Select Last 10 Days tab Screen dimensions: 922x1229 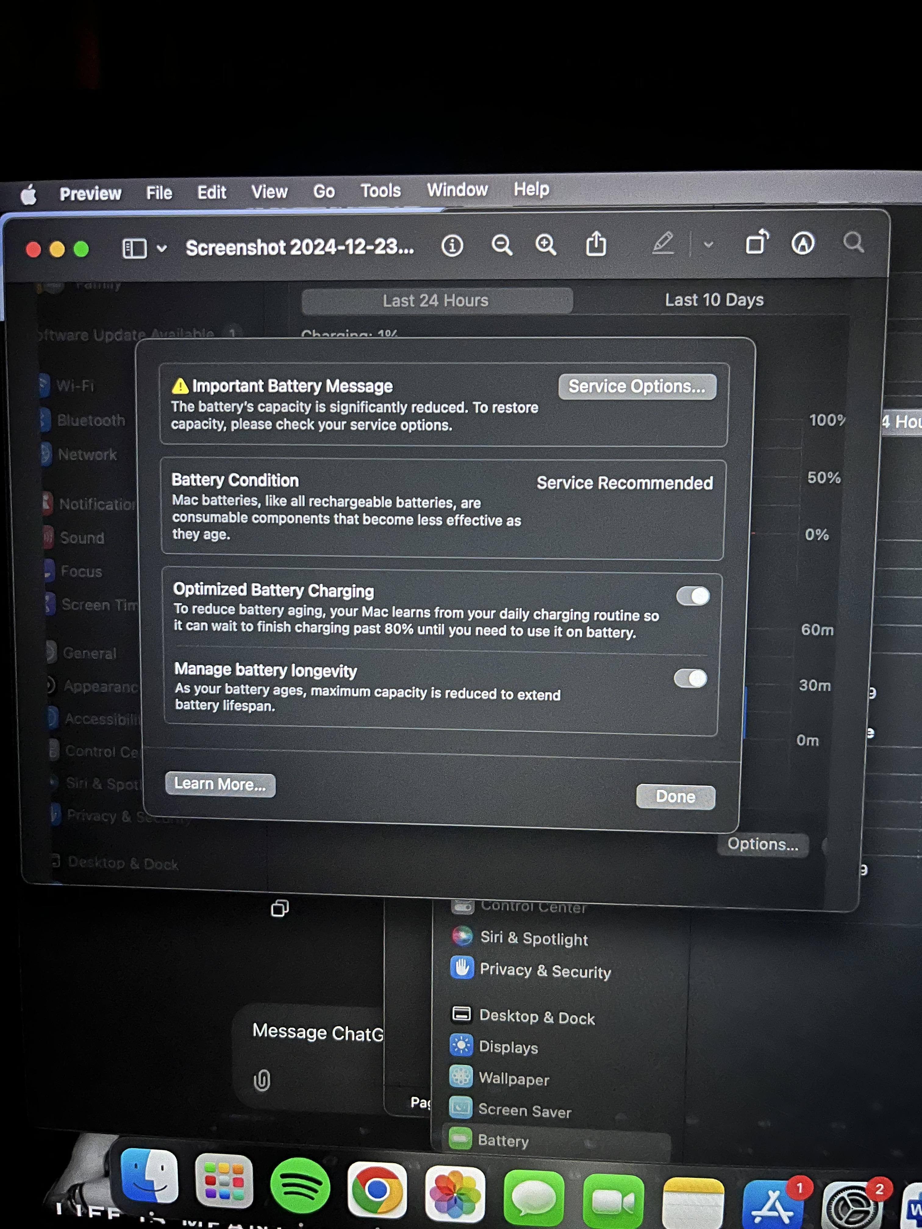coord(713,300)
